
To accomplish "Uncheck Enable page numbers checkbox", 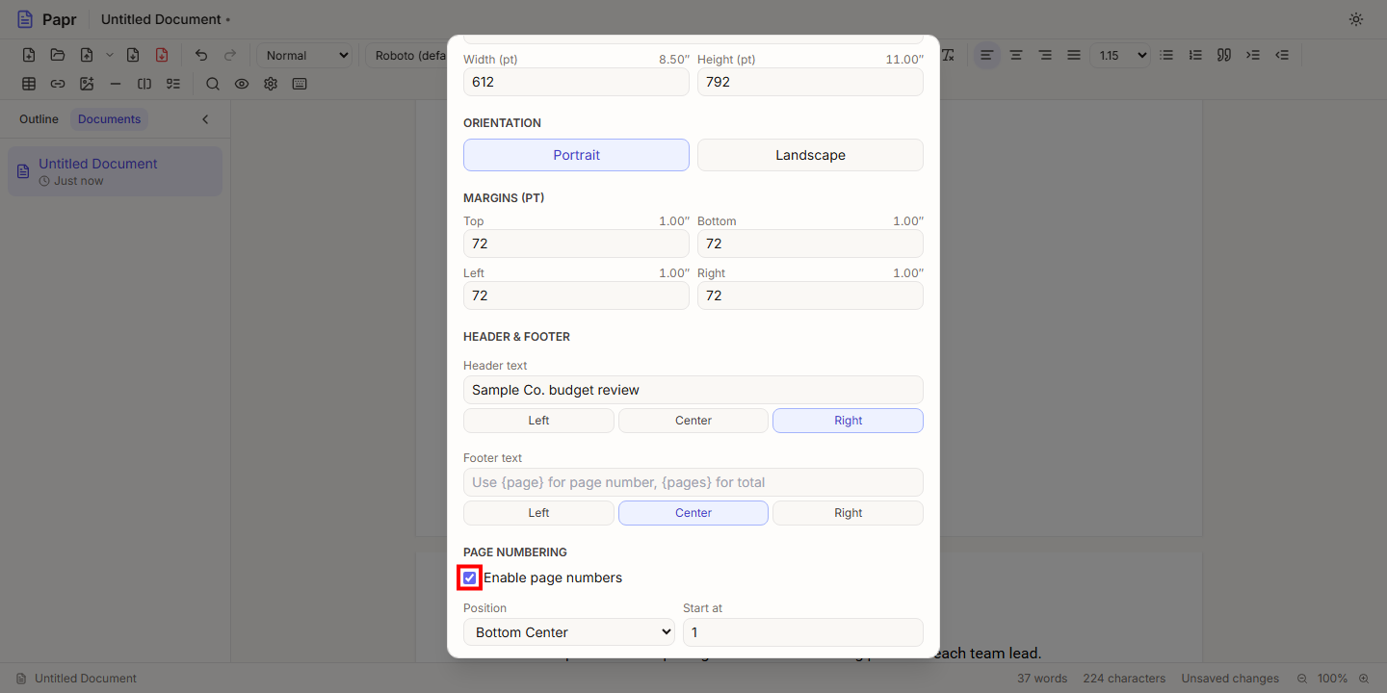I will click(469, 577).
